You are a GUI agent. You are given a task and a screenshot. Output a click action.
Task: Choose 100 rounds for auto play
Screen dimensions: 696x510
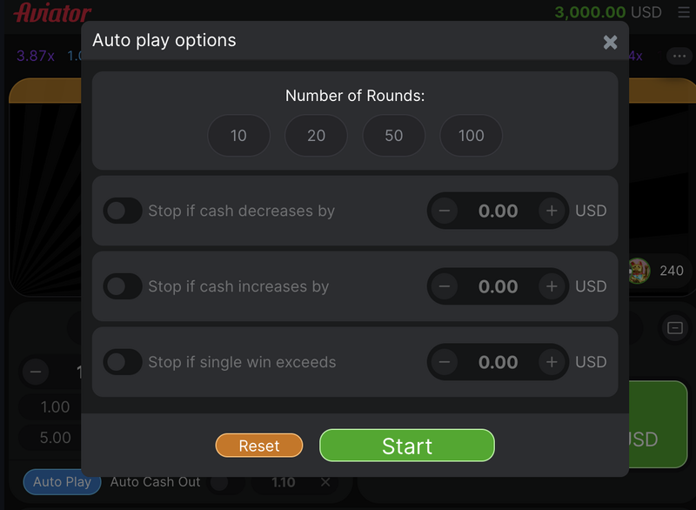[x=472, y=136]
